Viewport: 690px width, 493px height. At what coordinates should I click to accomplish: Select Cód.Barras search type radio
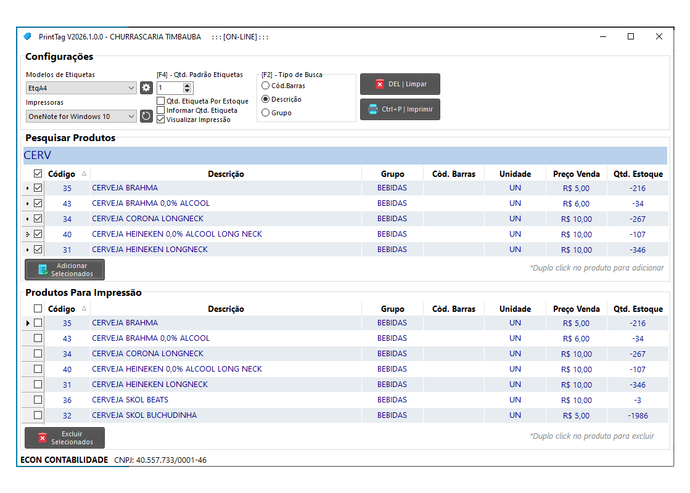click(266, 86)
